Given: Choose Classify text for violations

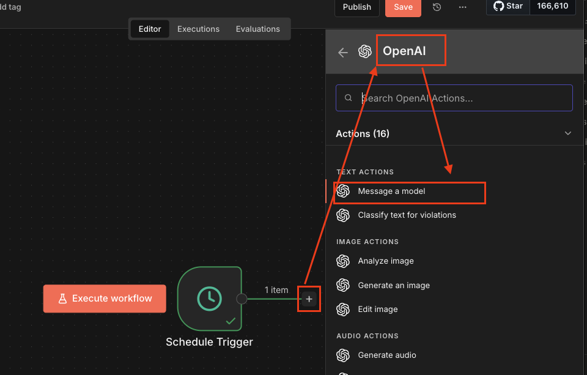Looking at the screenshot, I should pyautogui.click(x=454, y=215).
